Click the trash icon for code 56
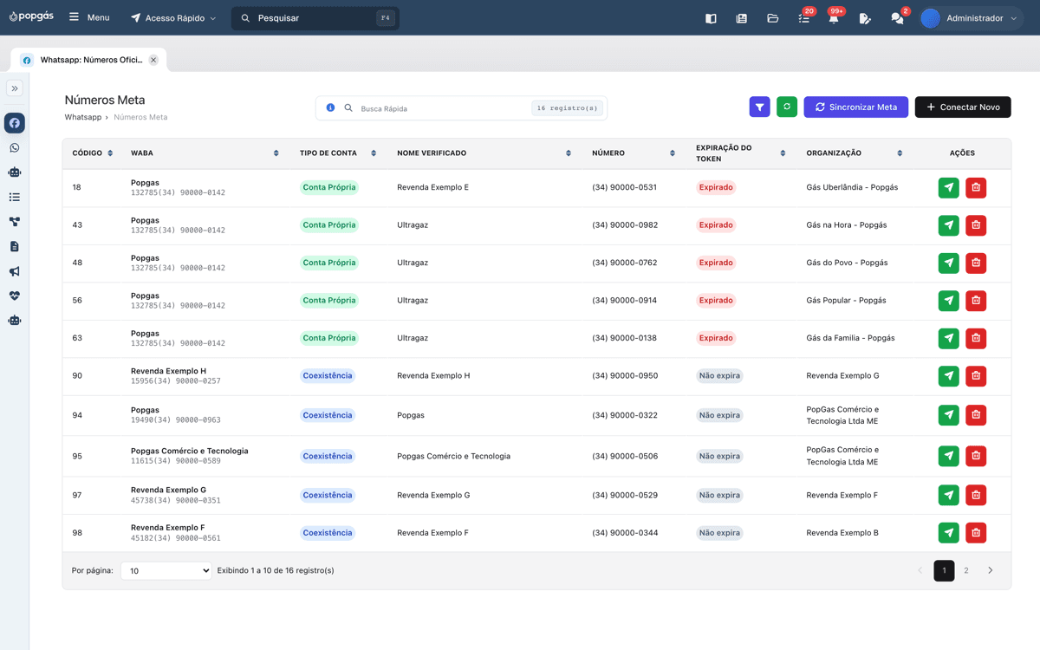The width and height of the screenshot is (1040, 650). pos(976,301)
